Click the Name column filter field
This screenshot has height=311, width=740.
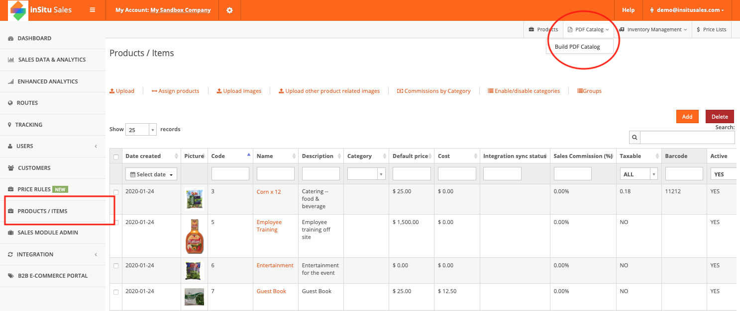(x=275, y=174)
